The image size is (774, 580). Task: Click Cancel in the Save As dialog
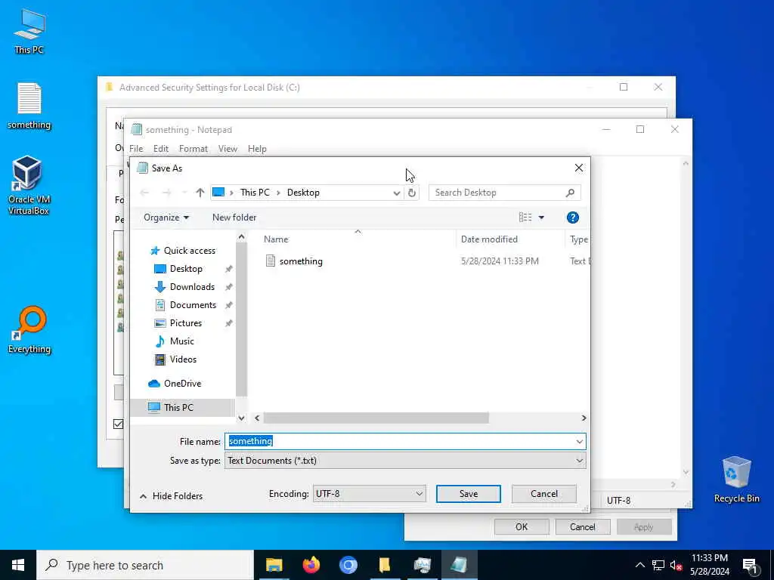click(x=544, y=494)
